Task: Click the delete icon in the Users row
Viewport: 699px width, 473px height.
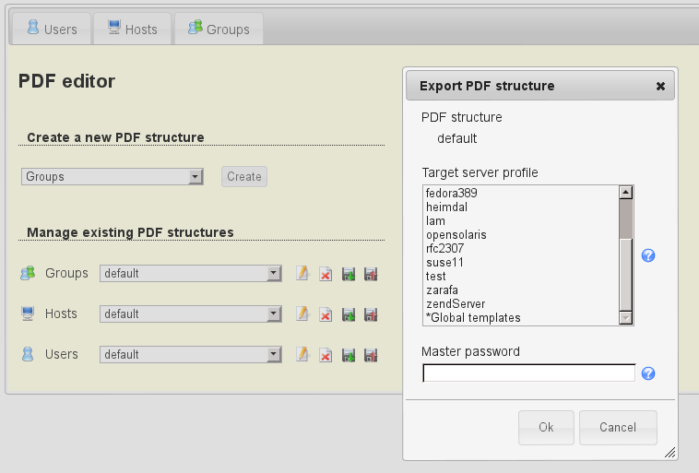Action: pos(326,355)
